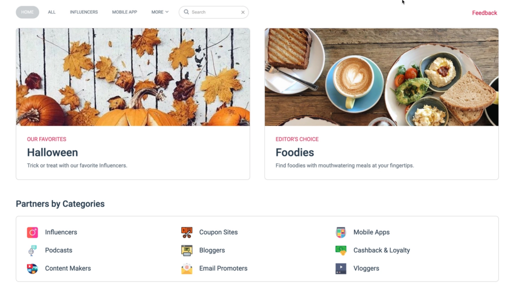The width and height of the screenshot is (512, 290).
Task: Select the Content Makers category icon
Action: coord(32,268)
